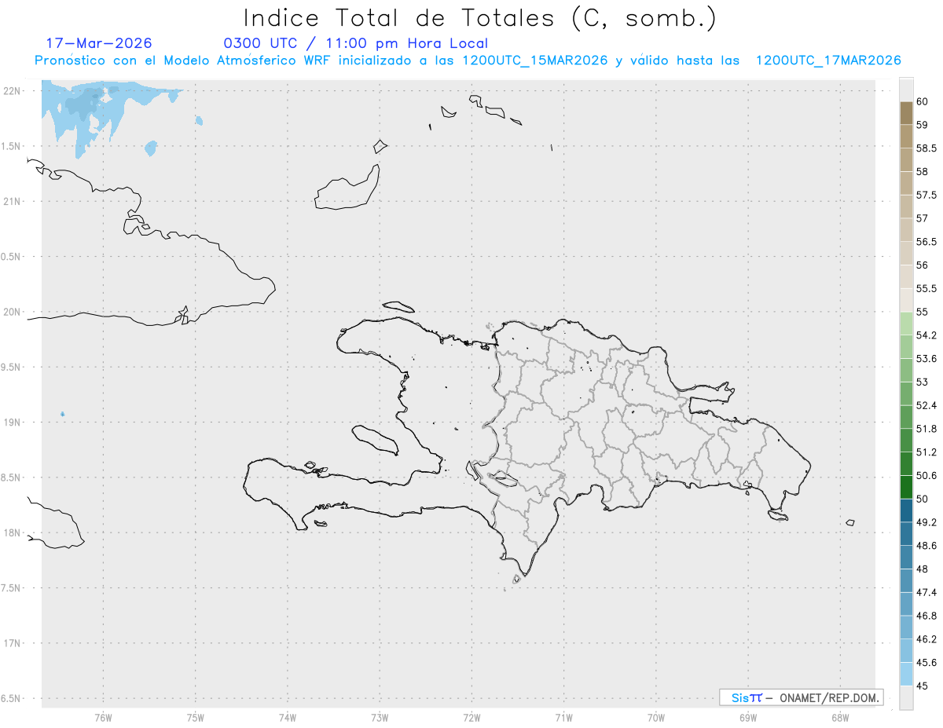943x728 pixels.
Task: Click the colorbar value "47.4"
Action: 926,592
